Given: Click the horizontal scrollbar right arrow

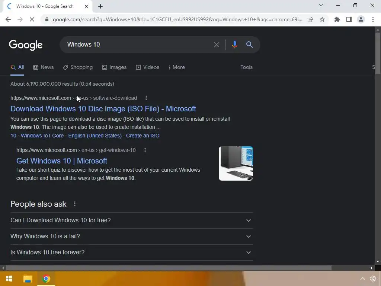Looking at the screenshot, I should [x=372, y=268].
